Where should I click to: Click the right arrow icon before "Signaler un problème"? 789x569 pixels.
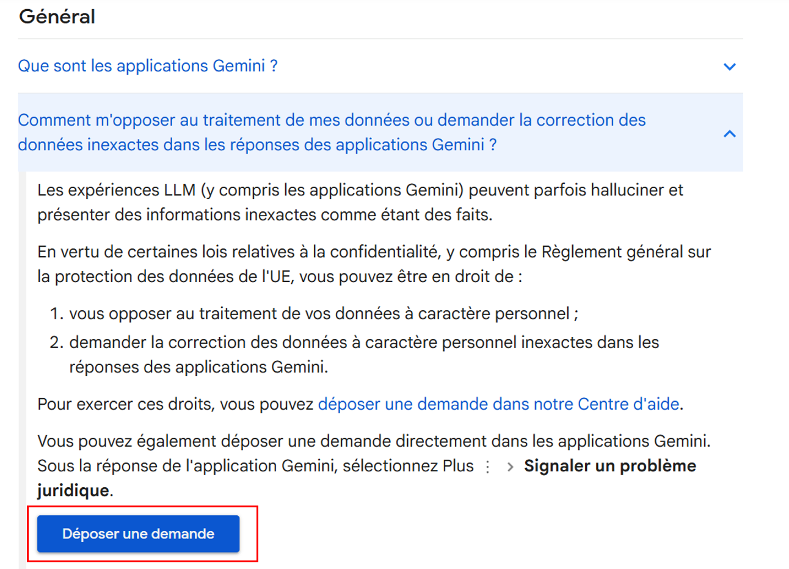511,467
